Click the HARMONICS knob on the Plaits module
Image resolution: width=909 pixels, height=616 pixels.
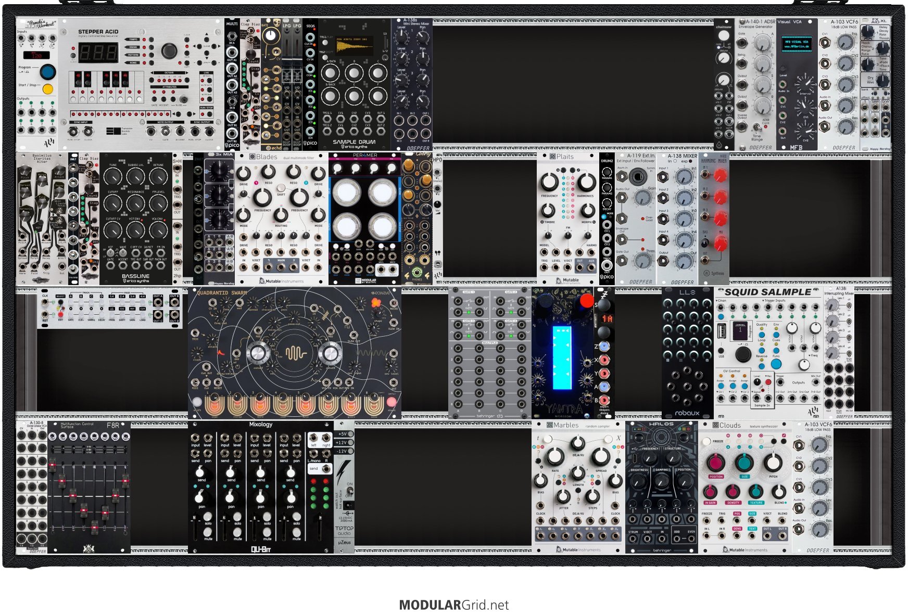pyautogui.click(x=586, y=182)
